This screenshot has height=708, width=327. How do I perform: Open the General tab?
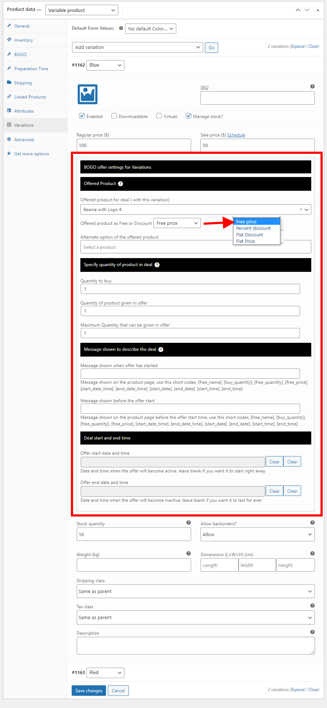35,26
